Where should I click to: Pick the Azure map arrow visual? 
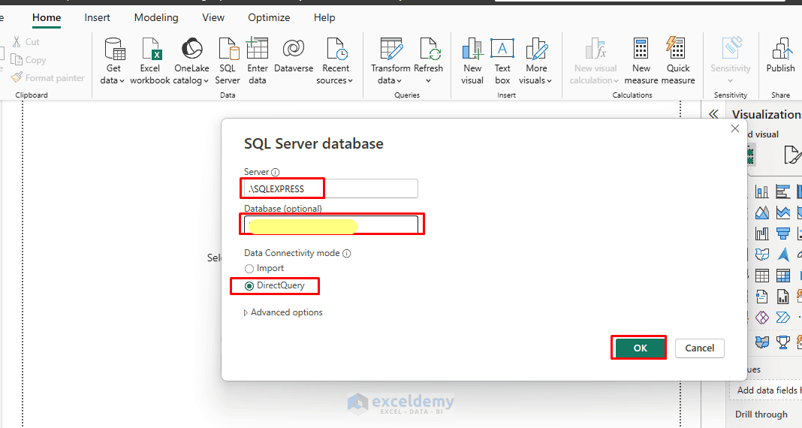pos(782,254)
